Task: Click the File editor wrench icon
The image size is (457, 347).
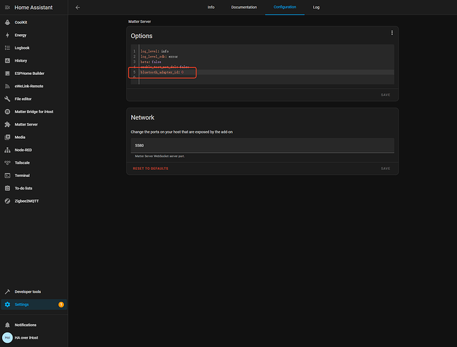Action: click(7, 99)
